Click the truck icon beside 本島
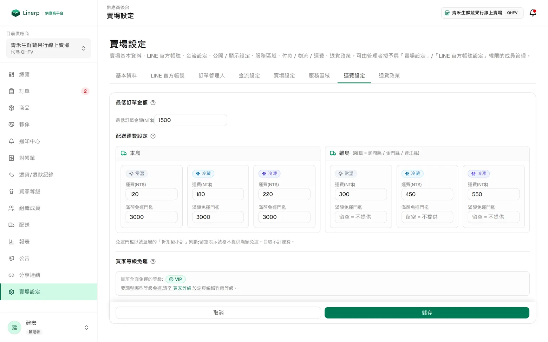548x342 pixels. click(x=124, y=153)
